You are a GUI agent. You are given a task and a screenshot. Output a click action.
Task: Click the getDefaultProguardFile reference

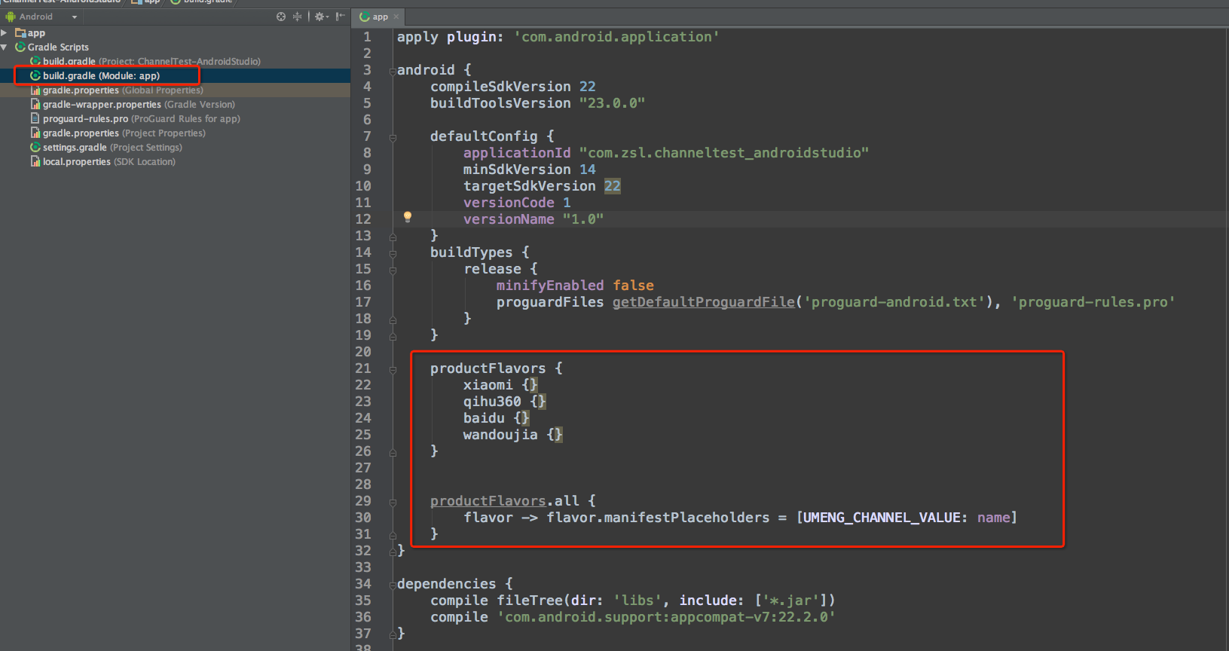[704, 302]
